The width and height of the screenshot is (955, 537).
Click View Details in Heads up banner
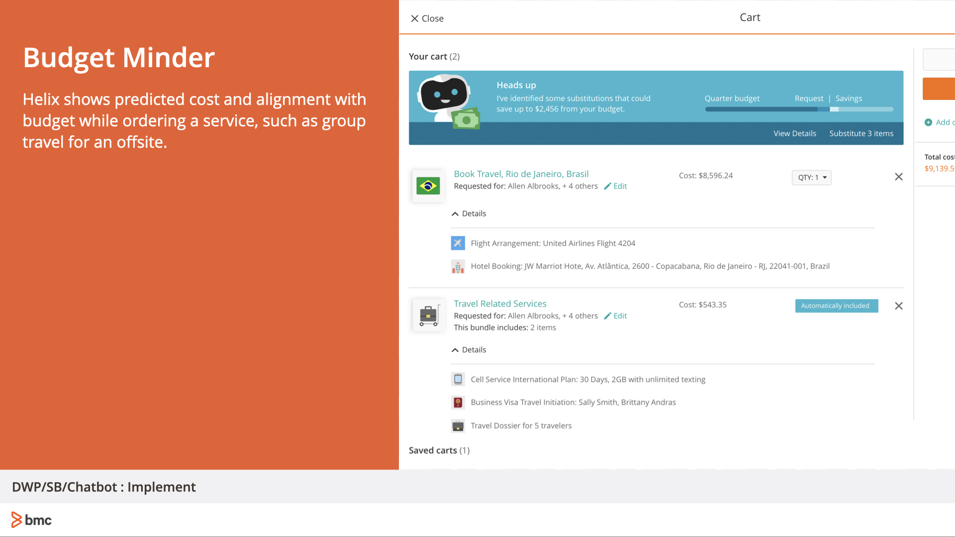[794, 133]
